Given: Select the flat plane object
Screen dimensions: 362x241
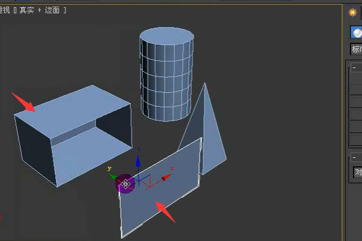Looking at the screenshot, I should click(x=160, y=187).
